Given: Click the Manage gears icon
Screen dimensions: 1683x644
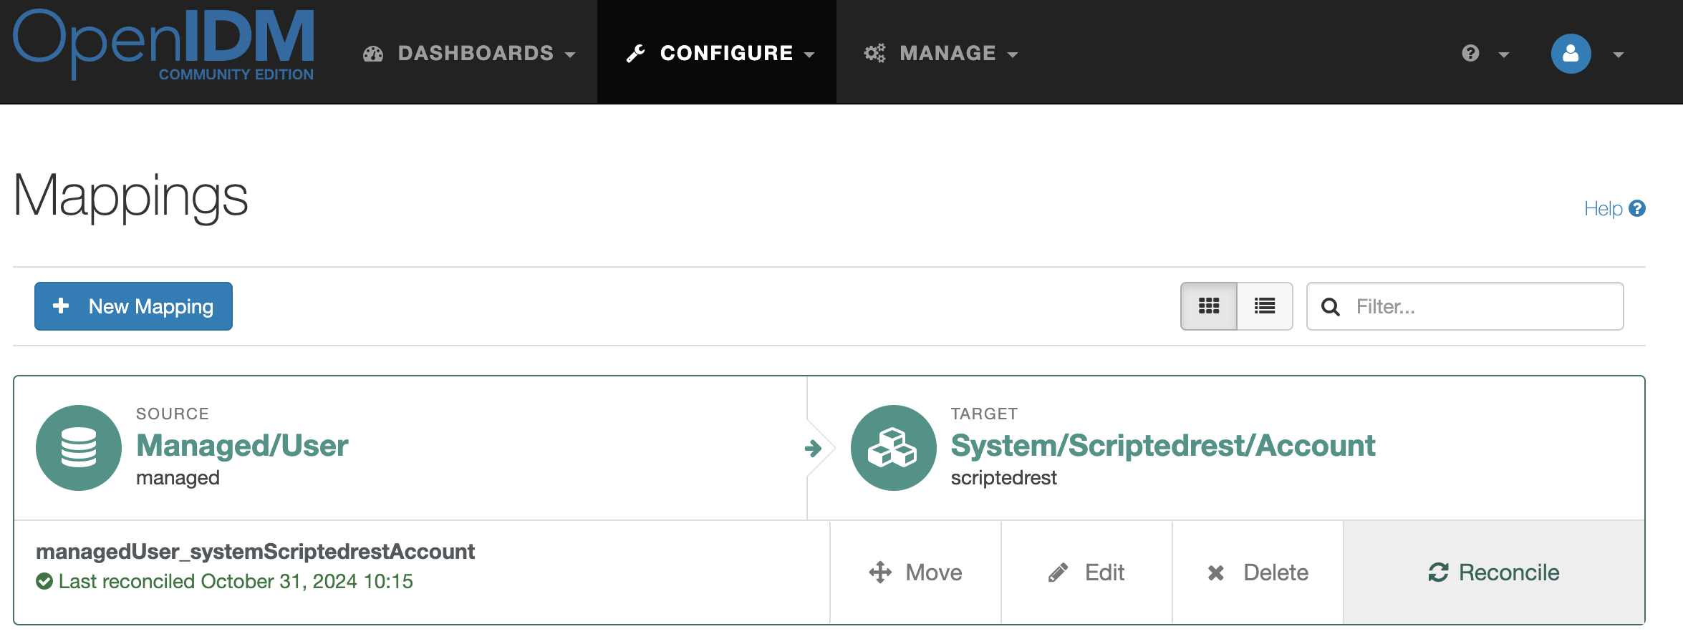Looking at the screenshot, I should pyautogui.click(x=874, y=53).
